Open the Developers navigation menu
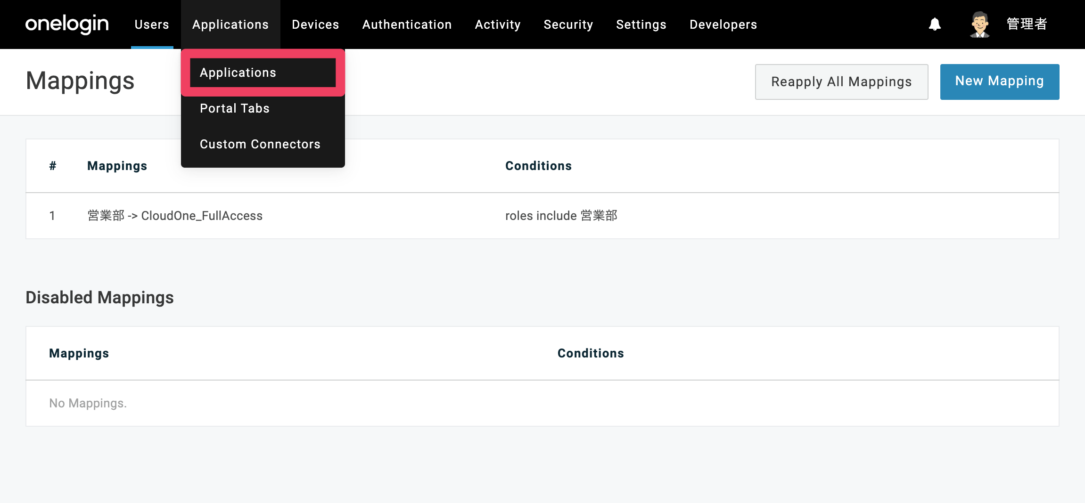Image resolution: width=1085 pixels, height=503 pixels. tap(723, 24)
